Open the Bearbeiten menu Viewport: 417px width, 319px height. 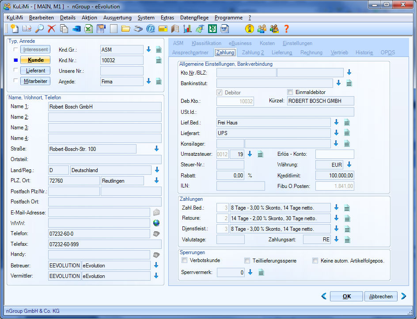[x=41, y=18]
